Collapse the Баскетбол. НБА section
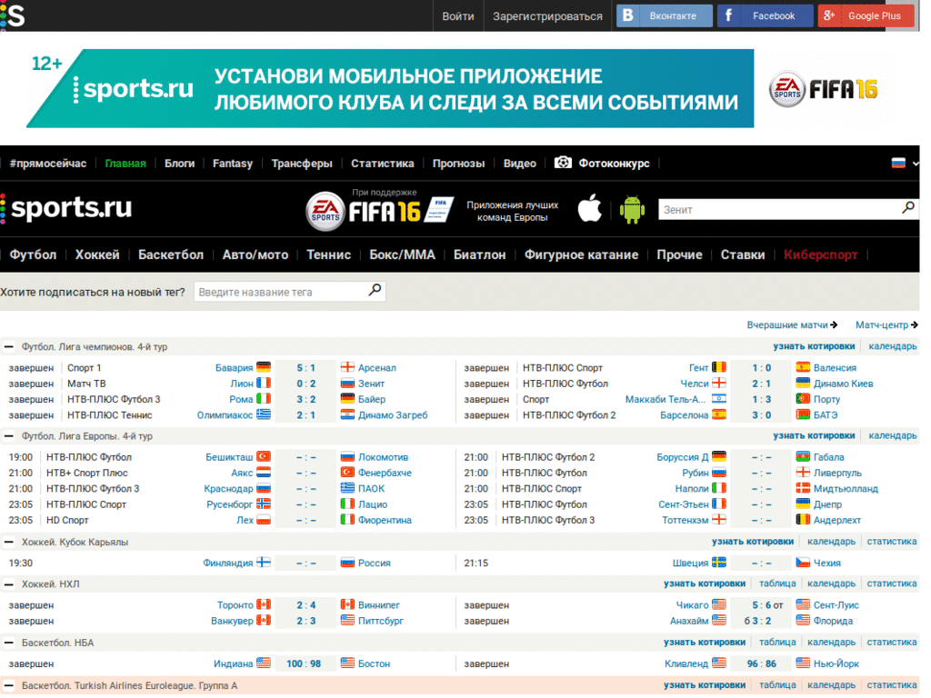 (8, 642)
